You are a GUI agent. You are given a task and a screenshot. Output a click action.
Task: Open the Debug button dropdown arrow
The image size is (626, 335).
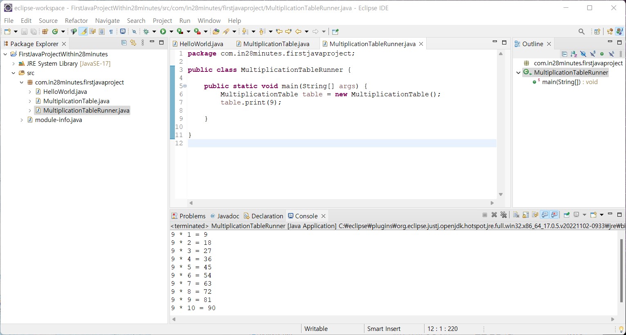[154, 31]
